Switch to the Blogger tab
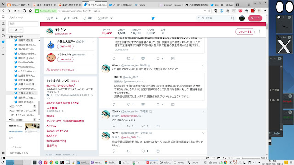This screenshot has height=165, width=294. coord(19,5)
